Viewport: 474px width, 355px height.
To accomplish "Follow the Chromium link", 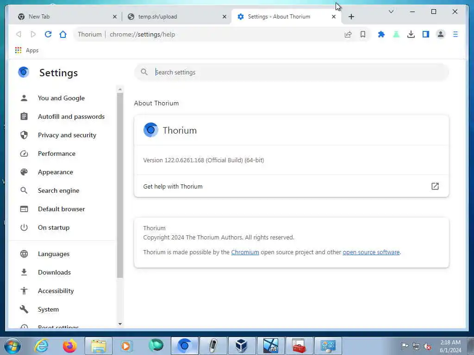I will [245, 252].
